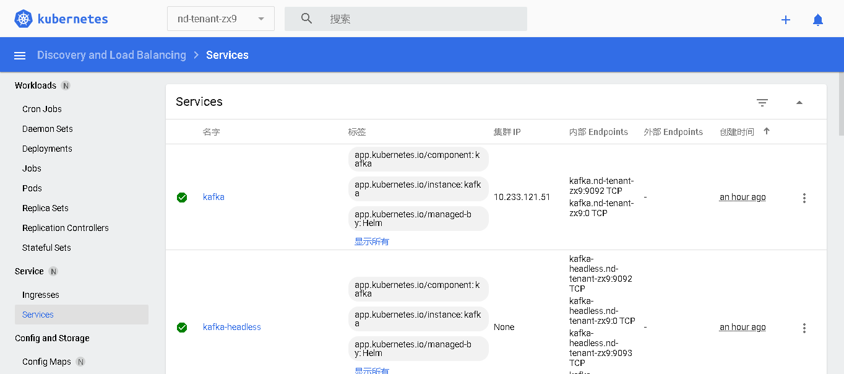844x374 pixels.
Task: Open the kafka service link
Action: pos(213,197)
